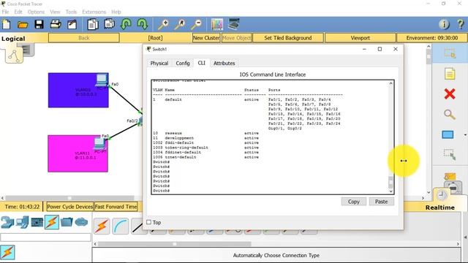Open the network information icon

444,24
